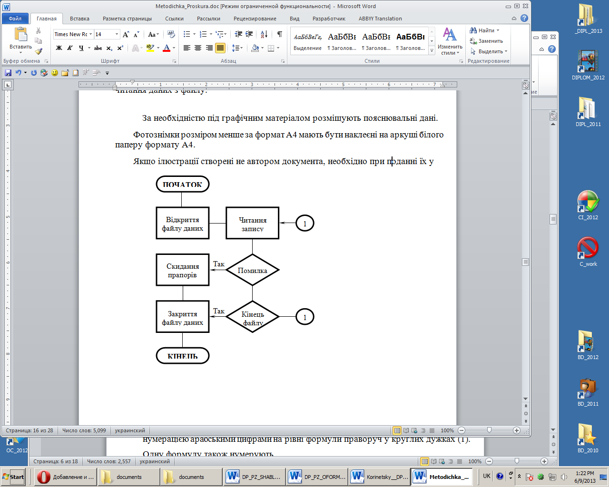Open the _DIPL_2013 desktop folder shortcut

pos(589,19)
